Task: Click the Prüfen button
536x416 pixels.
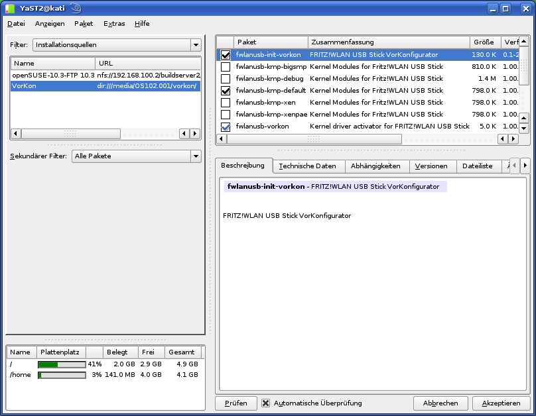Action: 236,403
